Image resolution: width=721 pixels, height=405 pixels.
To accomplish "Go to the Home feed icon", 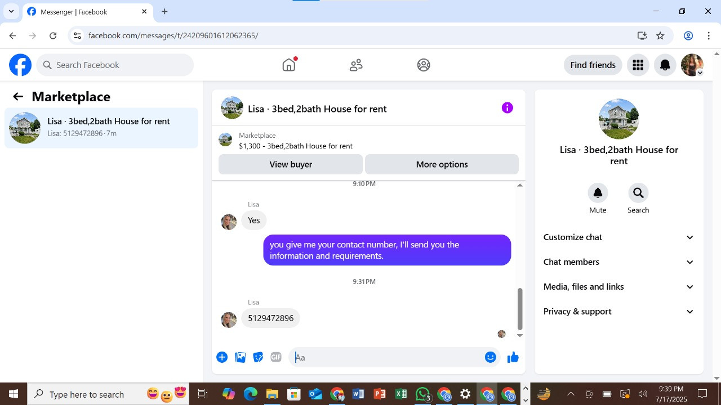I will click(289, 65).
